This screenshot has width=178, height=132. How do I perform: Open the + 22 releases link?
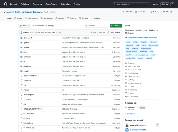130,114
